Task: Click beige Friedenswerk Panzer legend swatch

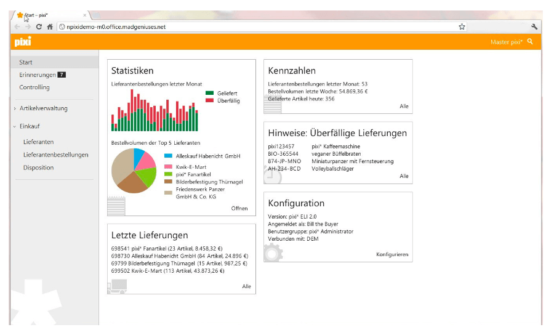Action: 168,193
